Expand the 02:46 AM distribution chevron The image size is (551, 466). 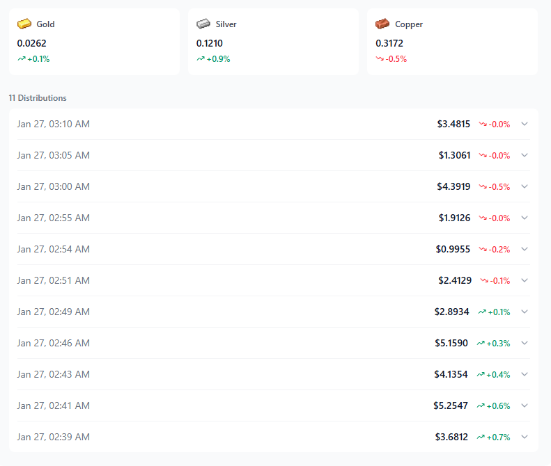pyautogui.click(x=525, y=343)
